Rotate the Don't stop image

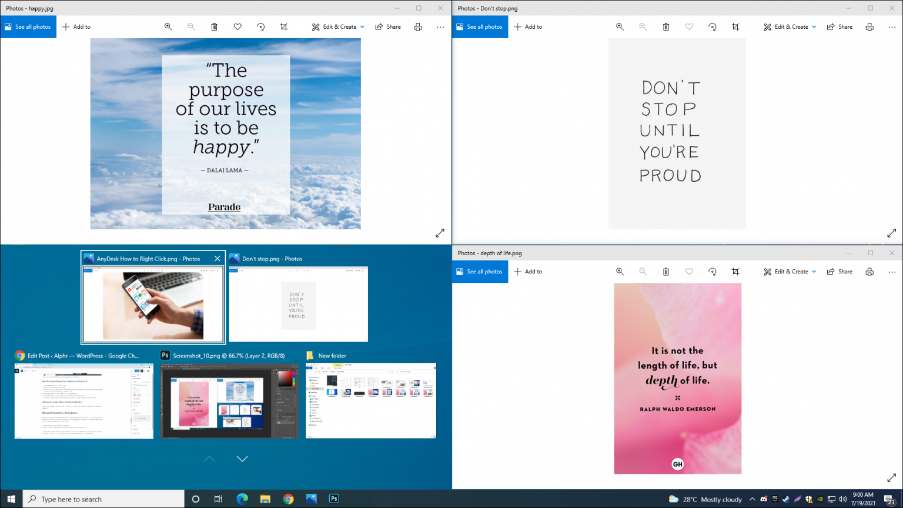(712, 26)
